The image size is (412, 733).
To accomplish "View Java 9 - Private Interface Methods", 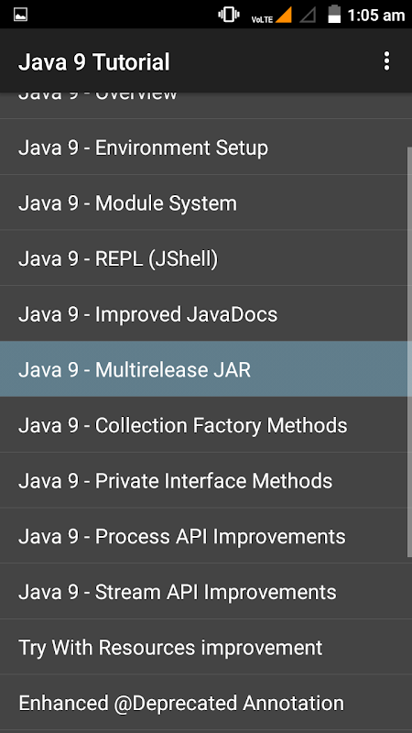I will [x=206, y=480].
